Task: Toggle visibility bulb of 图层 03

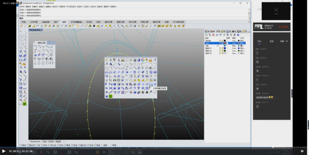Action: (220, 48)
